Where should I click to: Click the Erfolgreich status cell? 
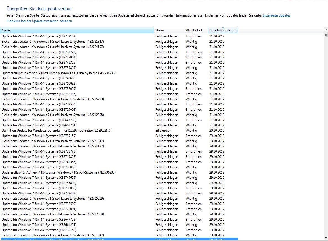[x=163, y=131]
